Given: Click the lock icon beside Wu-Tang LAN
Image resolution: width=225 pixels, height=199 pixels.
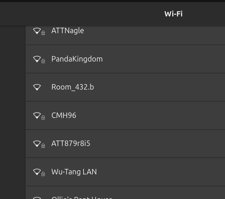Looking at the screenshot, I should [43, 174].
